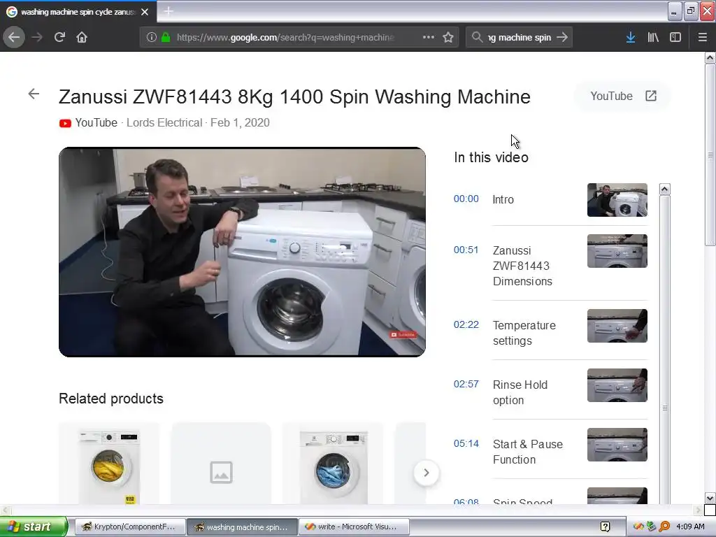Open the Windows Start menu
This screenshot has height=537, width=716.
coord(34,527)
